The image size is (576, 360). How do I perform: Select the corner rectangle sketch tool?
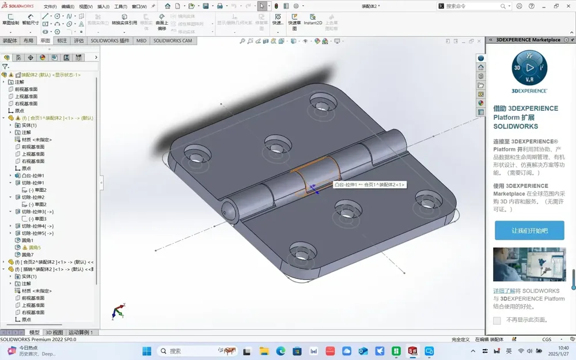pos(45,24)
